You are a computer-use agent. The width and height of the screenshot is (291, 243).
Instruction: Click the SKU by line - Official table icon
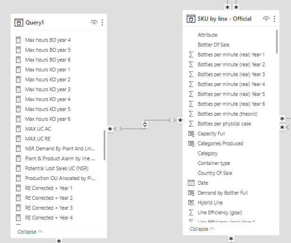point(191,19)
